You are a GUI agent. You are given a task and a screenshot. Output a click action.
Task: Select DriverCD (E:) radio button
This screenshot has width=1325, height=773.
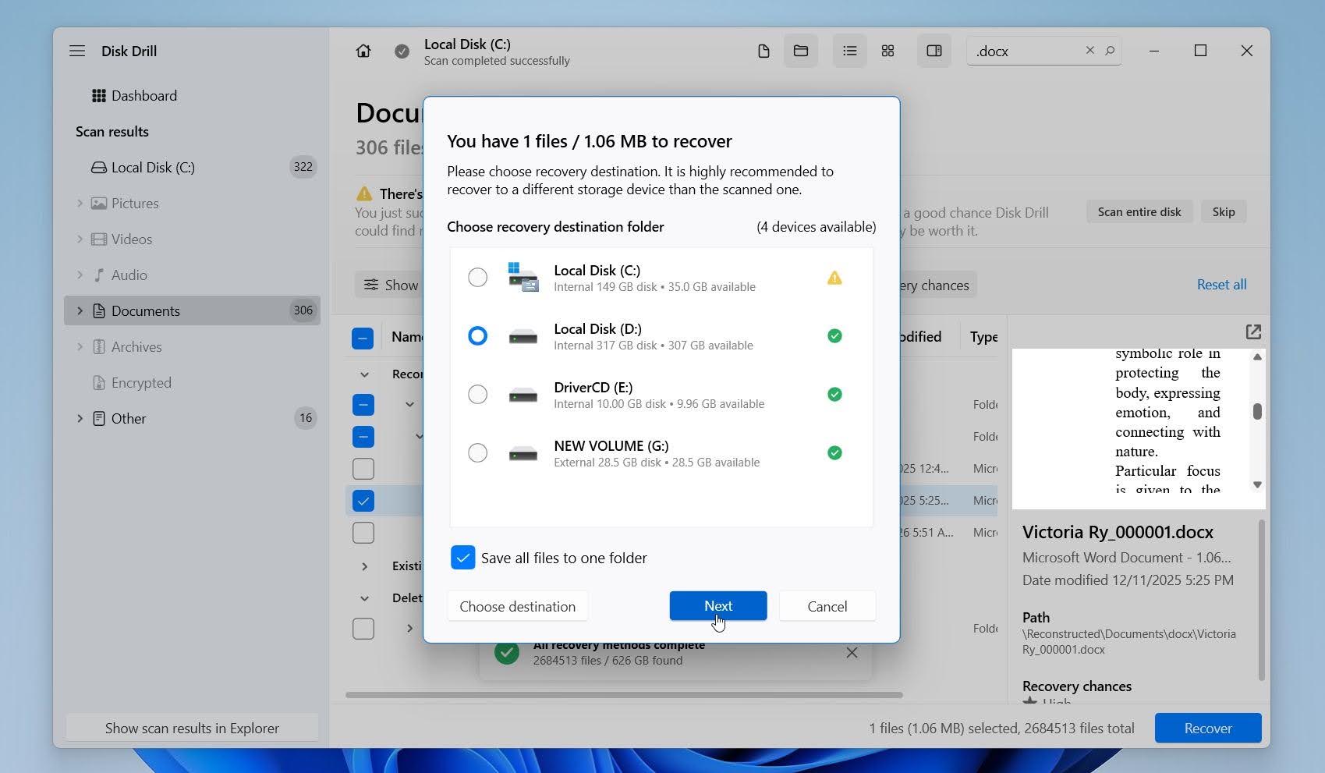[x=477, y=394]
